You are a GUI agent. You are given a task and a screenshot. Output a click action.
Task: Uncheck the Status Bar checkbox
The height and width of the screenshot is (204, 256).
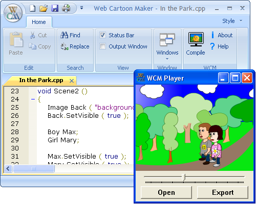pos(102,35)
